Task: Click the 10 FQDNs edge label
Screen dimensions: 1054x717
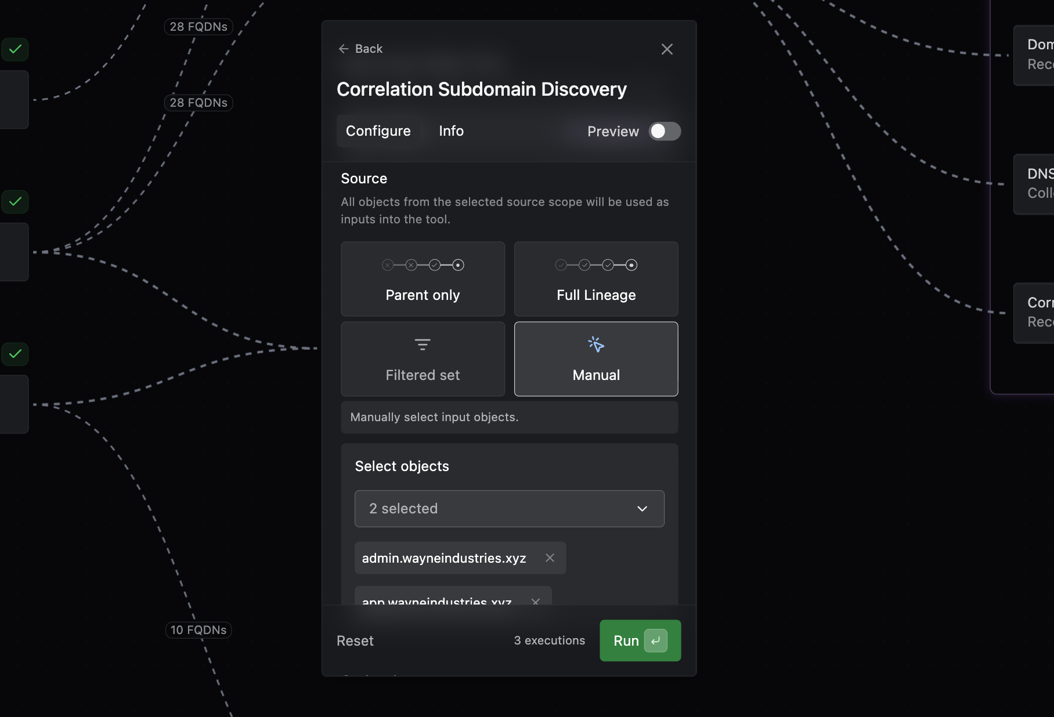Action: pos(198,630)
